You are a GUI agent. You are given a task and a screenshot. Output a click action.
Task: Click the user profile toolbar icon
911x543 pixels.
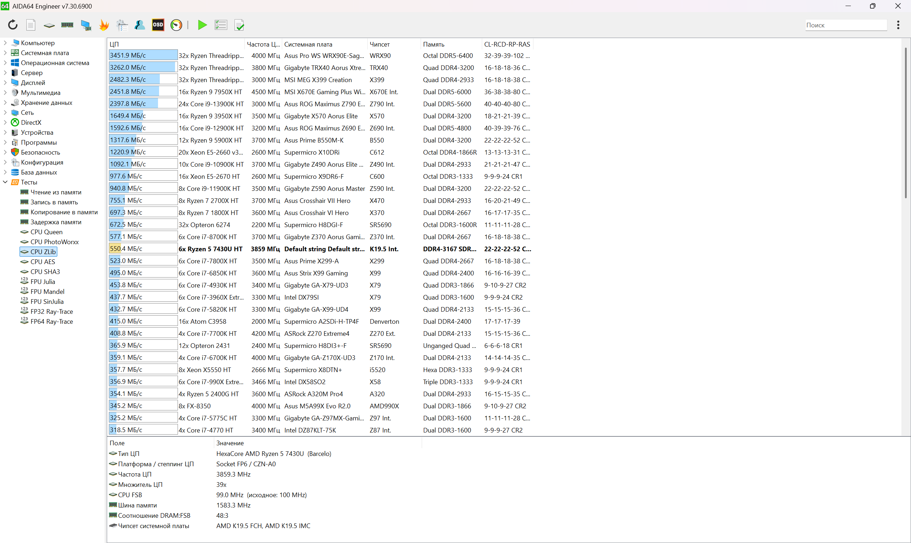140,25
